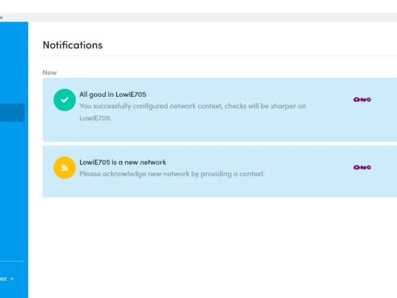Click the ONO logo in All good notification
Image resolution: width=397 pixels, height=298 pixels.
362,100
